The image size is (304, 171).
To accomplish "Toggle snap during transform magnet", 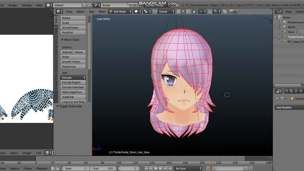I will coord(210,11).
